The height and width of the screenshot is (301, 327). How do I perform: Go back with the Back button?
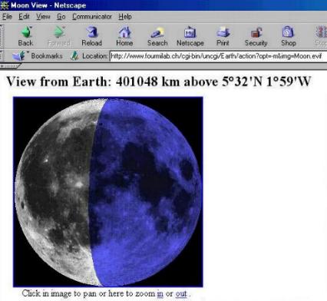pos(25,36)
